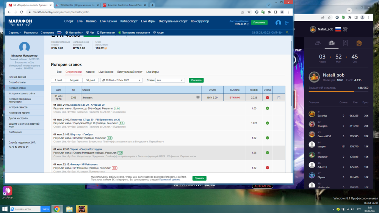379x213 pixels.
Task: Click the logout icon in site header
Action: coord(287,23)
